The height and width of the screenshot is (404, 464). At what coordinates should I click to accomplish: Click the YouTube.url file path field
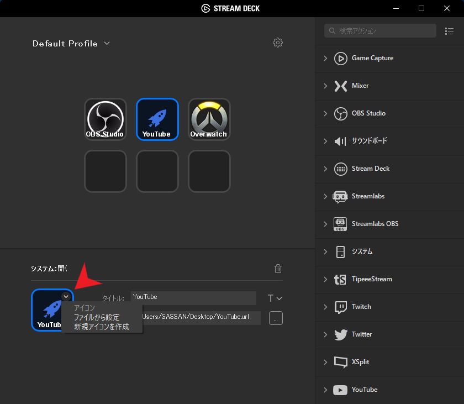pos(201,318)
